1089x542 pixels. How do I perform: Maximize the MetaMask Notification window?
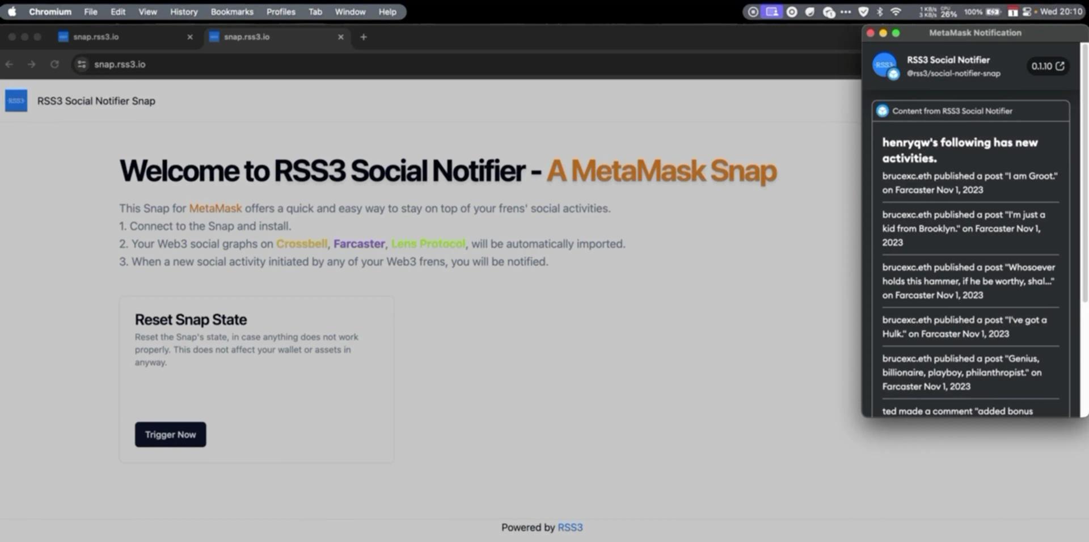(x=896, y=33)
